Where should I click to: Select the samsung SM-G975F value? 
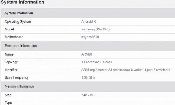[x=96, y=29]
